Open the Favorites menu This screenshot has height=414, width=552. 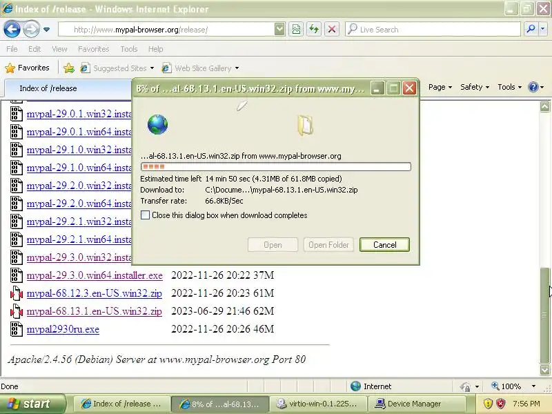94,49
